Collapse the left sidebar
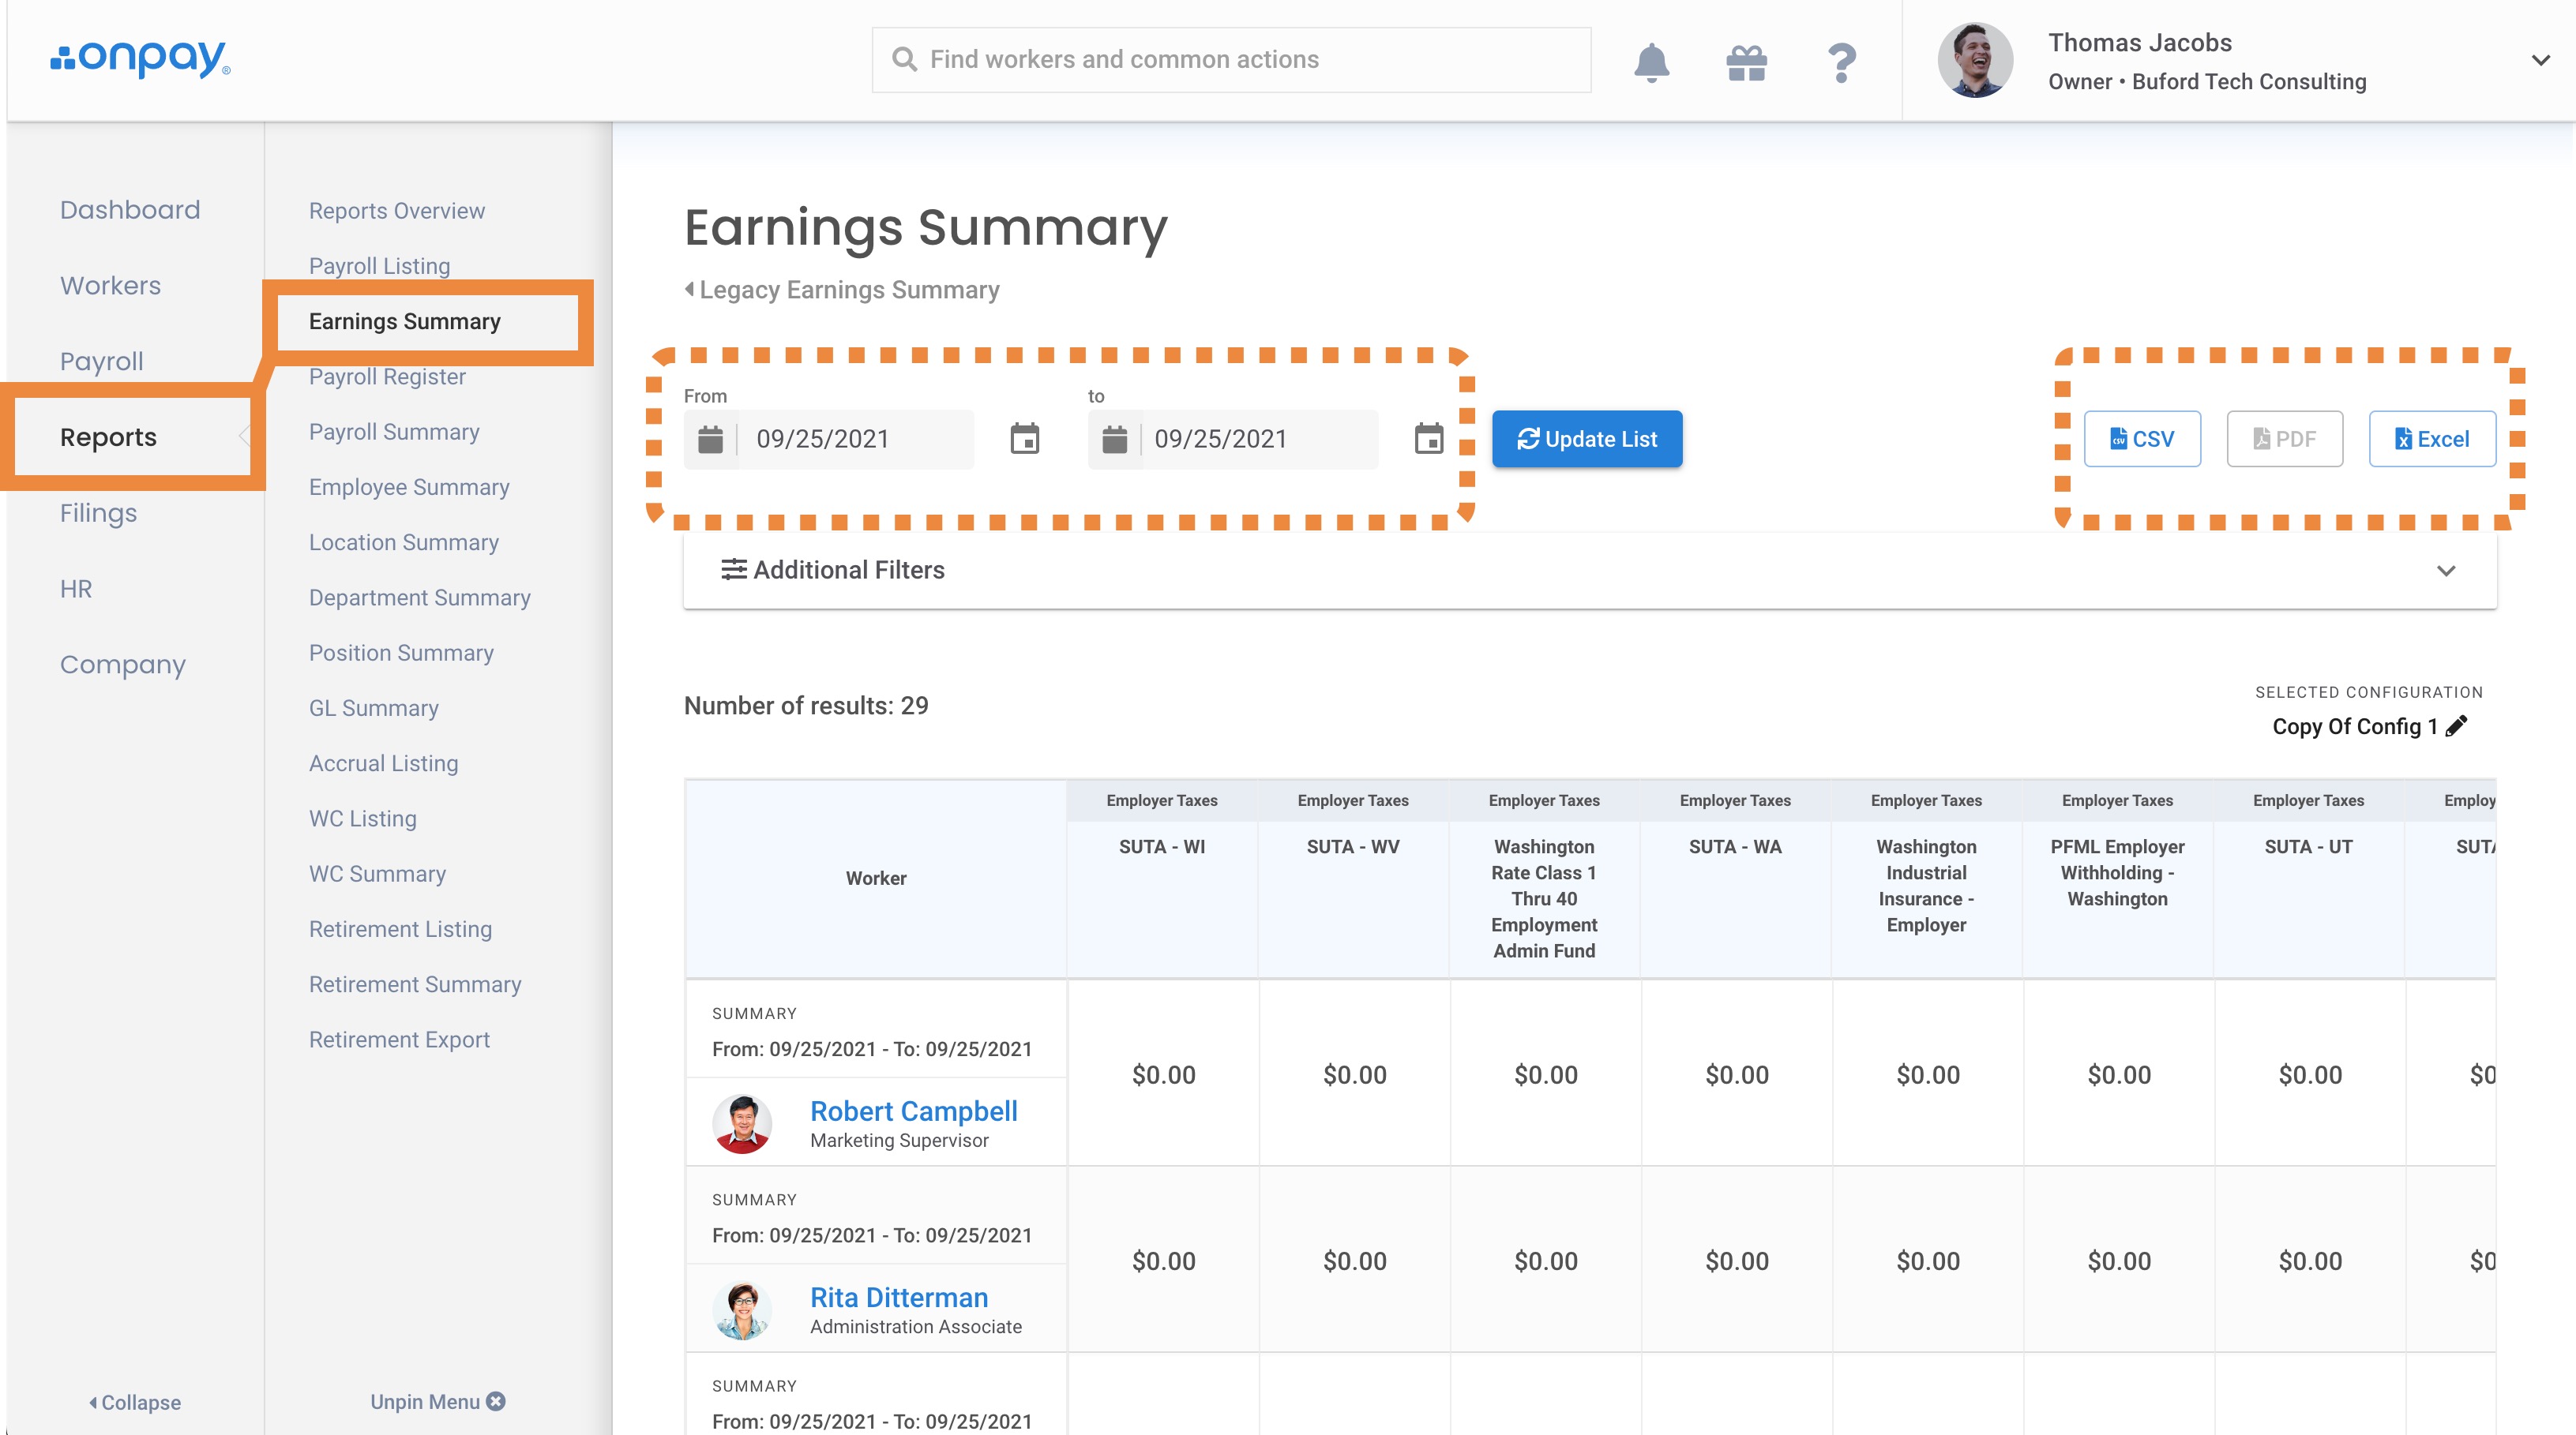This screenshot has height=1435, width=2576. click(135, 1402)
